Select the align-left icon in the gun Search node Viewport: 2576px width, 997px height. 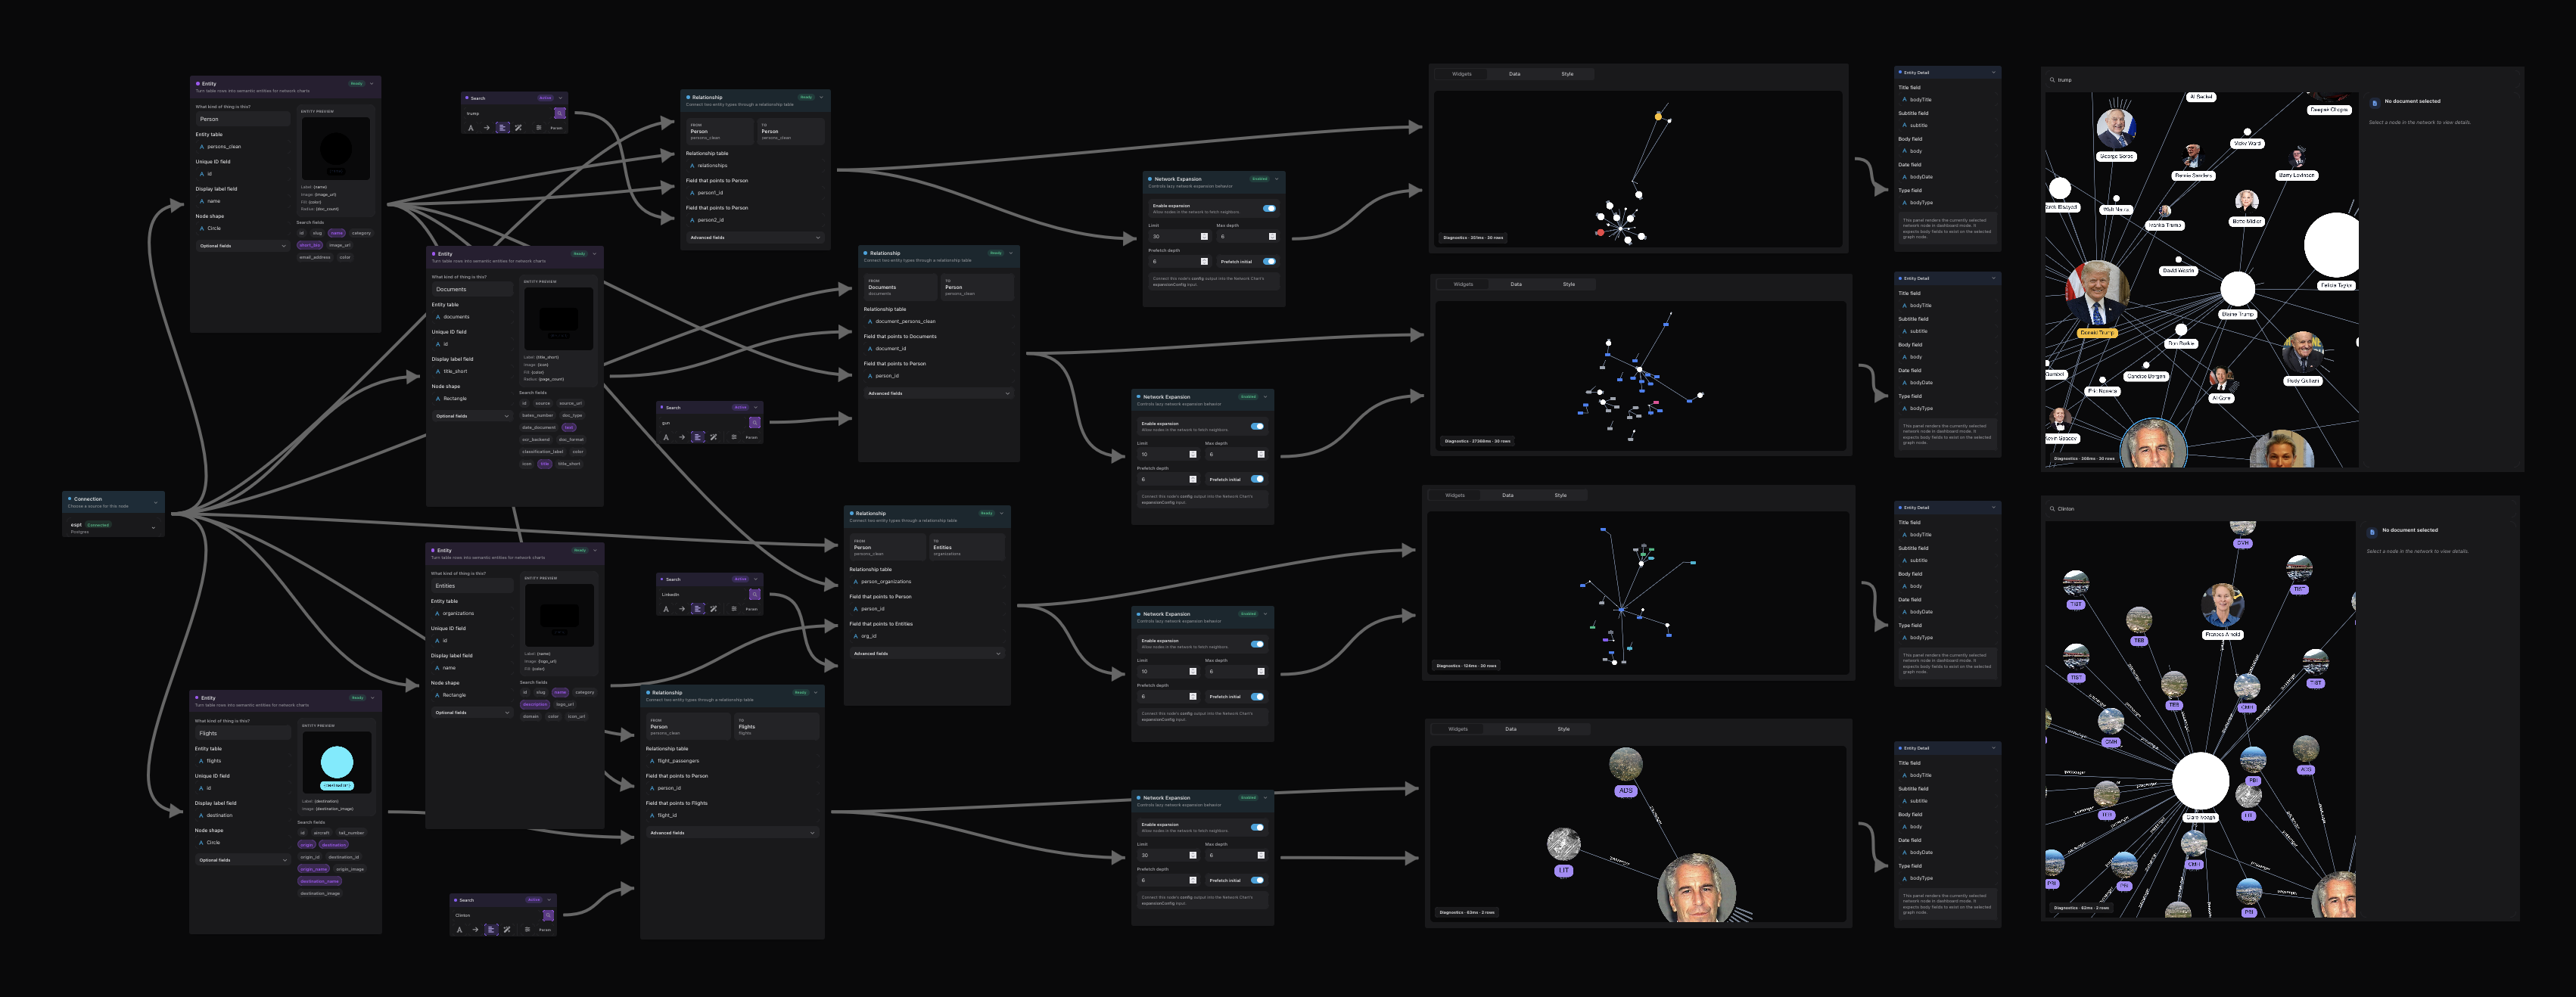point(698,437)
